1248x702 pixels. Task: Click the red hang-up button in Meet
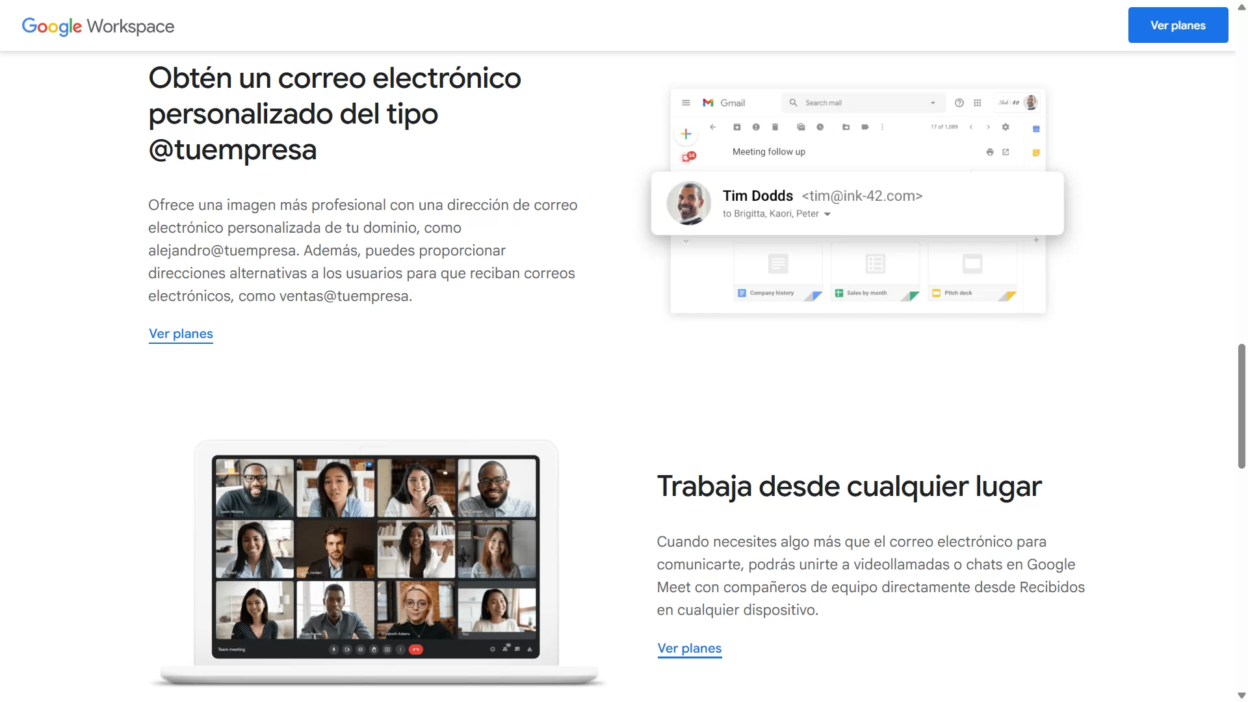click(416, 649)
